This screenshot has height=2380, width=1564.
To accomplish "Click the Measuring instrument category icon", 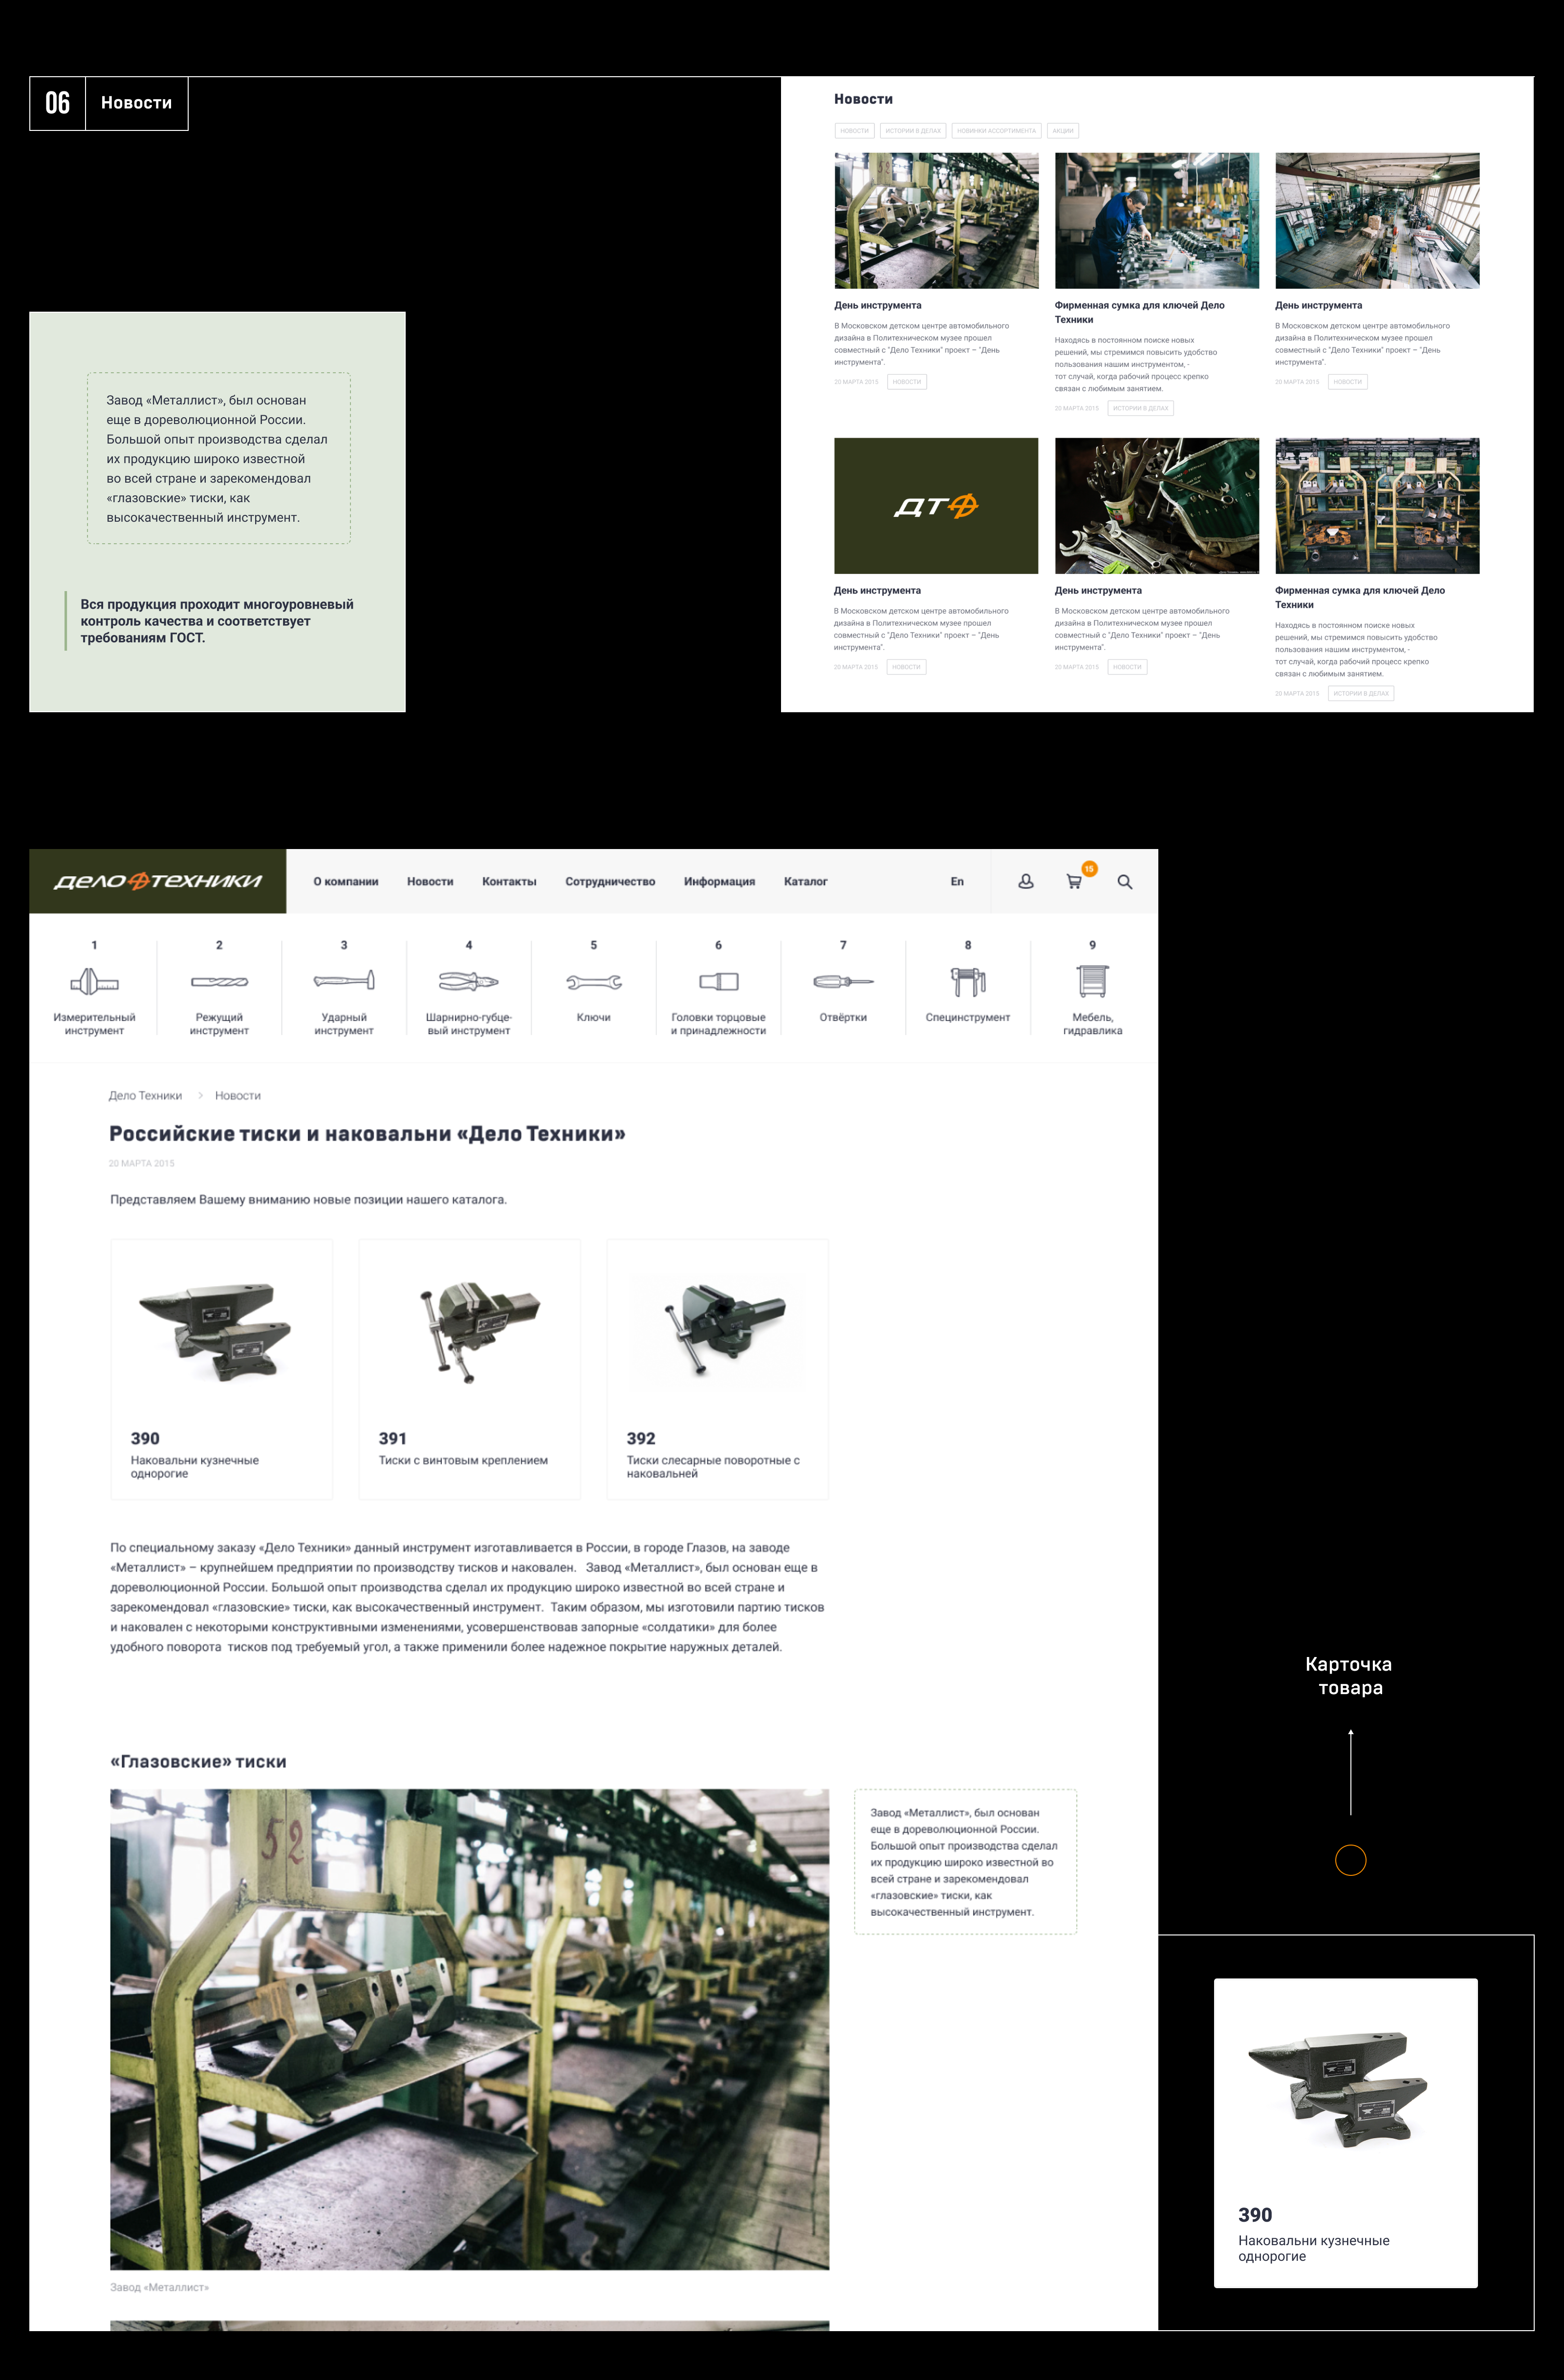I will (94, 982).
